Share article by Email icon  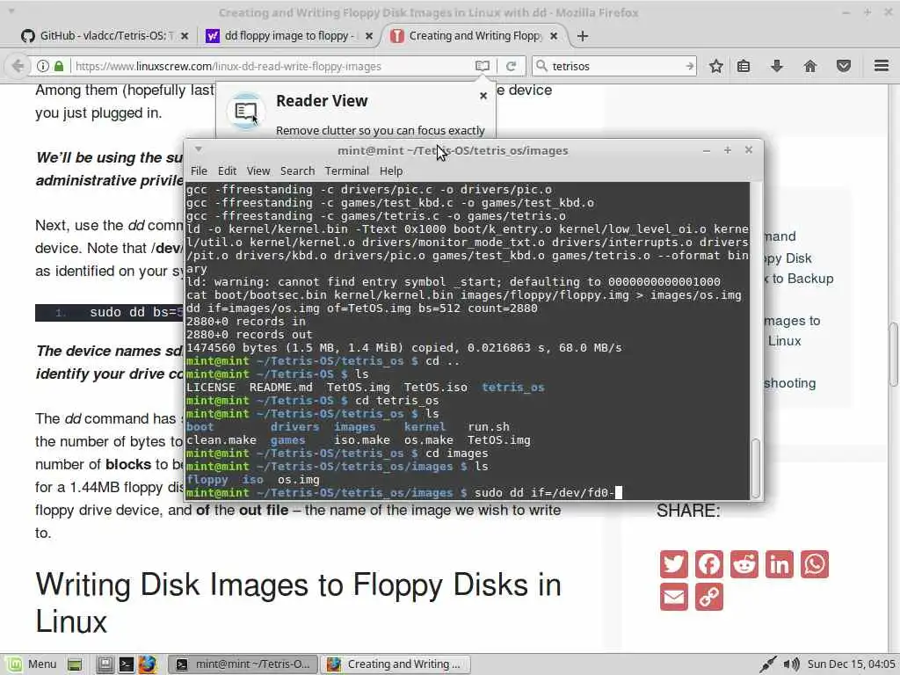(x=674, y=597)
